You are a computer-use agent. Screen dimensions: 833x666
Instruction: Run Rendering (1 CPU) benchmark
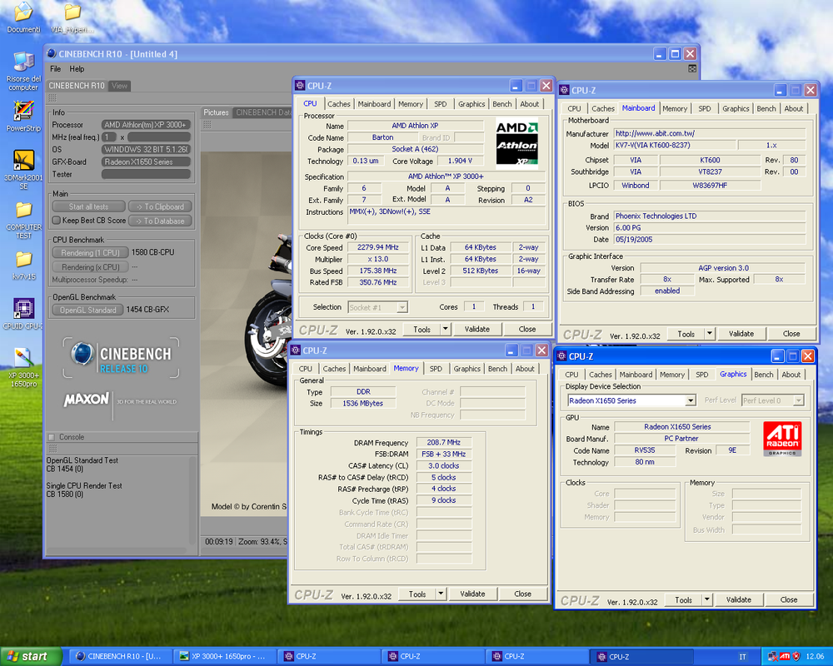click(x=90, y=253)
